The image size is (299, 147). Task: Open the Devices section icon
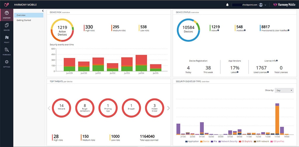tap(6, 27)
